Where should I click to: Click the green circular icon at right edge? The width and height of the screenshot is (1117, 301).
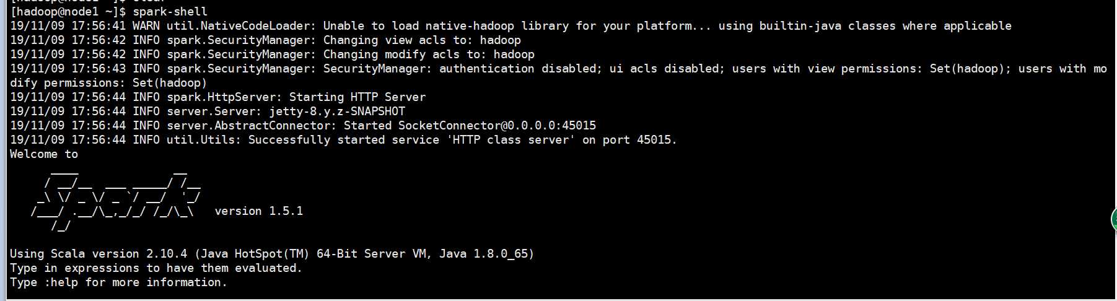pyautogui.click(x=1113, y=220)
